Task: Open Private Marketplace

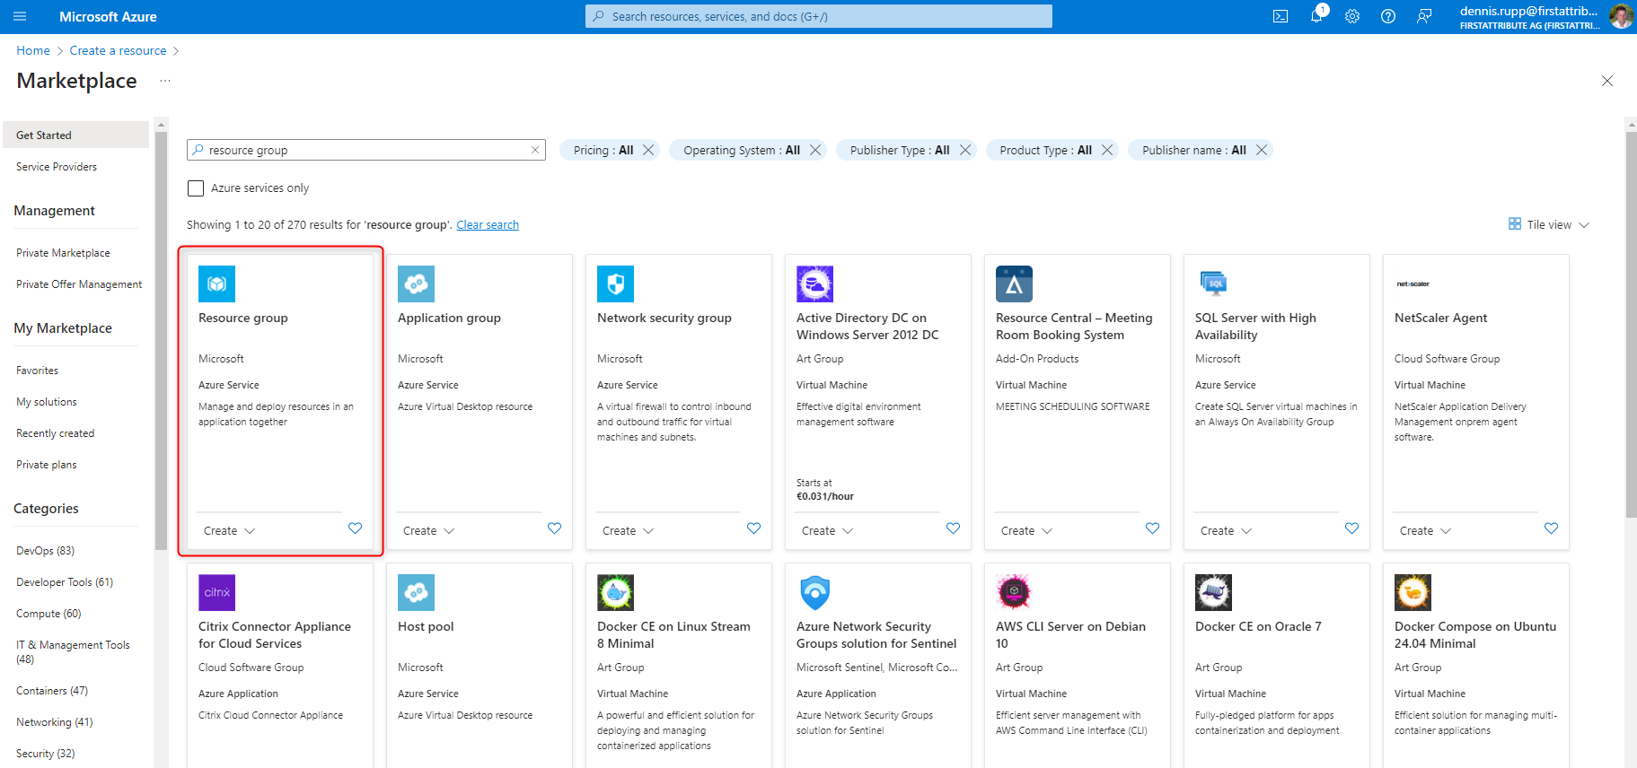Action: point(63,253)
